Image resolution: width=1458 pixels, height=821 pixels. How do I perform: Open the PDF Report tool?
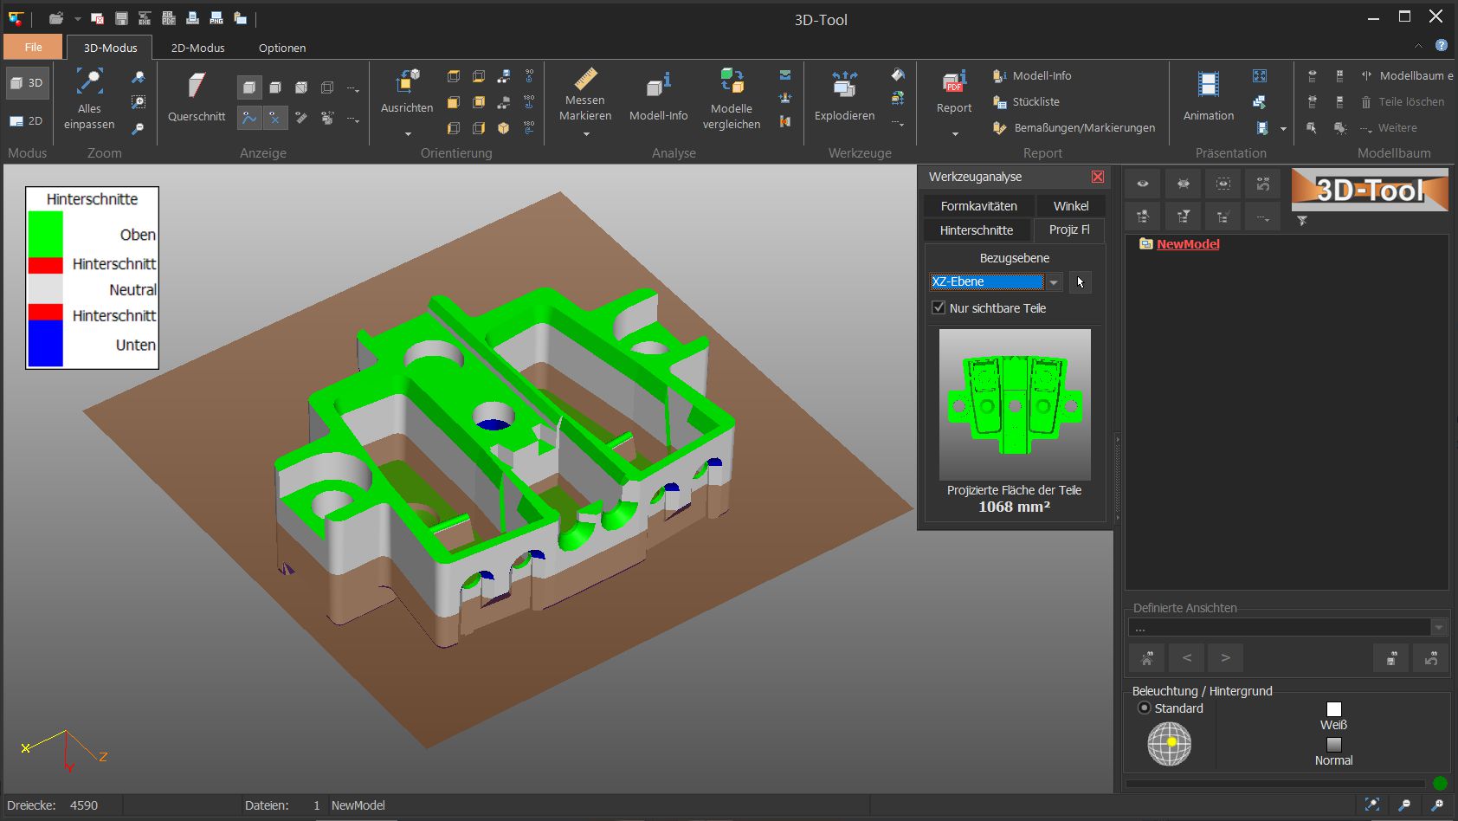(952, 91)
